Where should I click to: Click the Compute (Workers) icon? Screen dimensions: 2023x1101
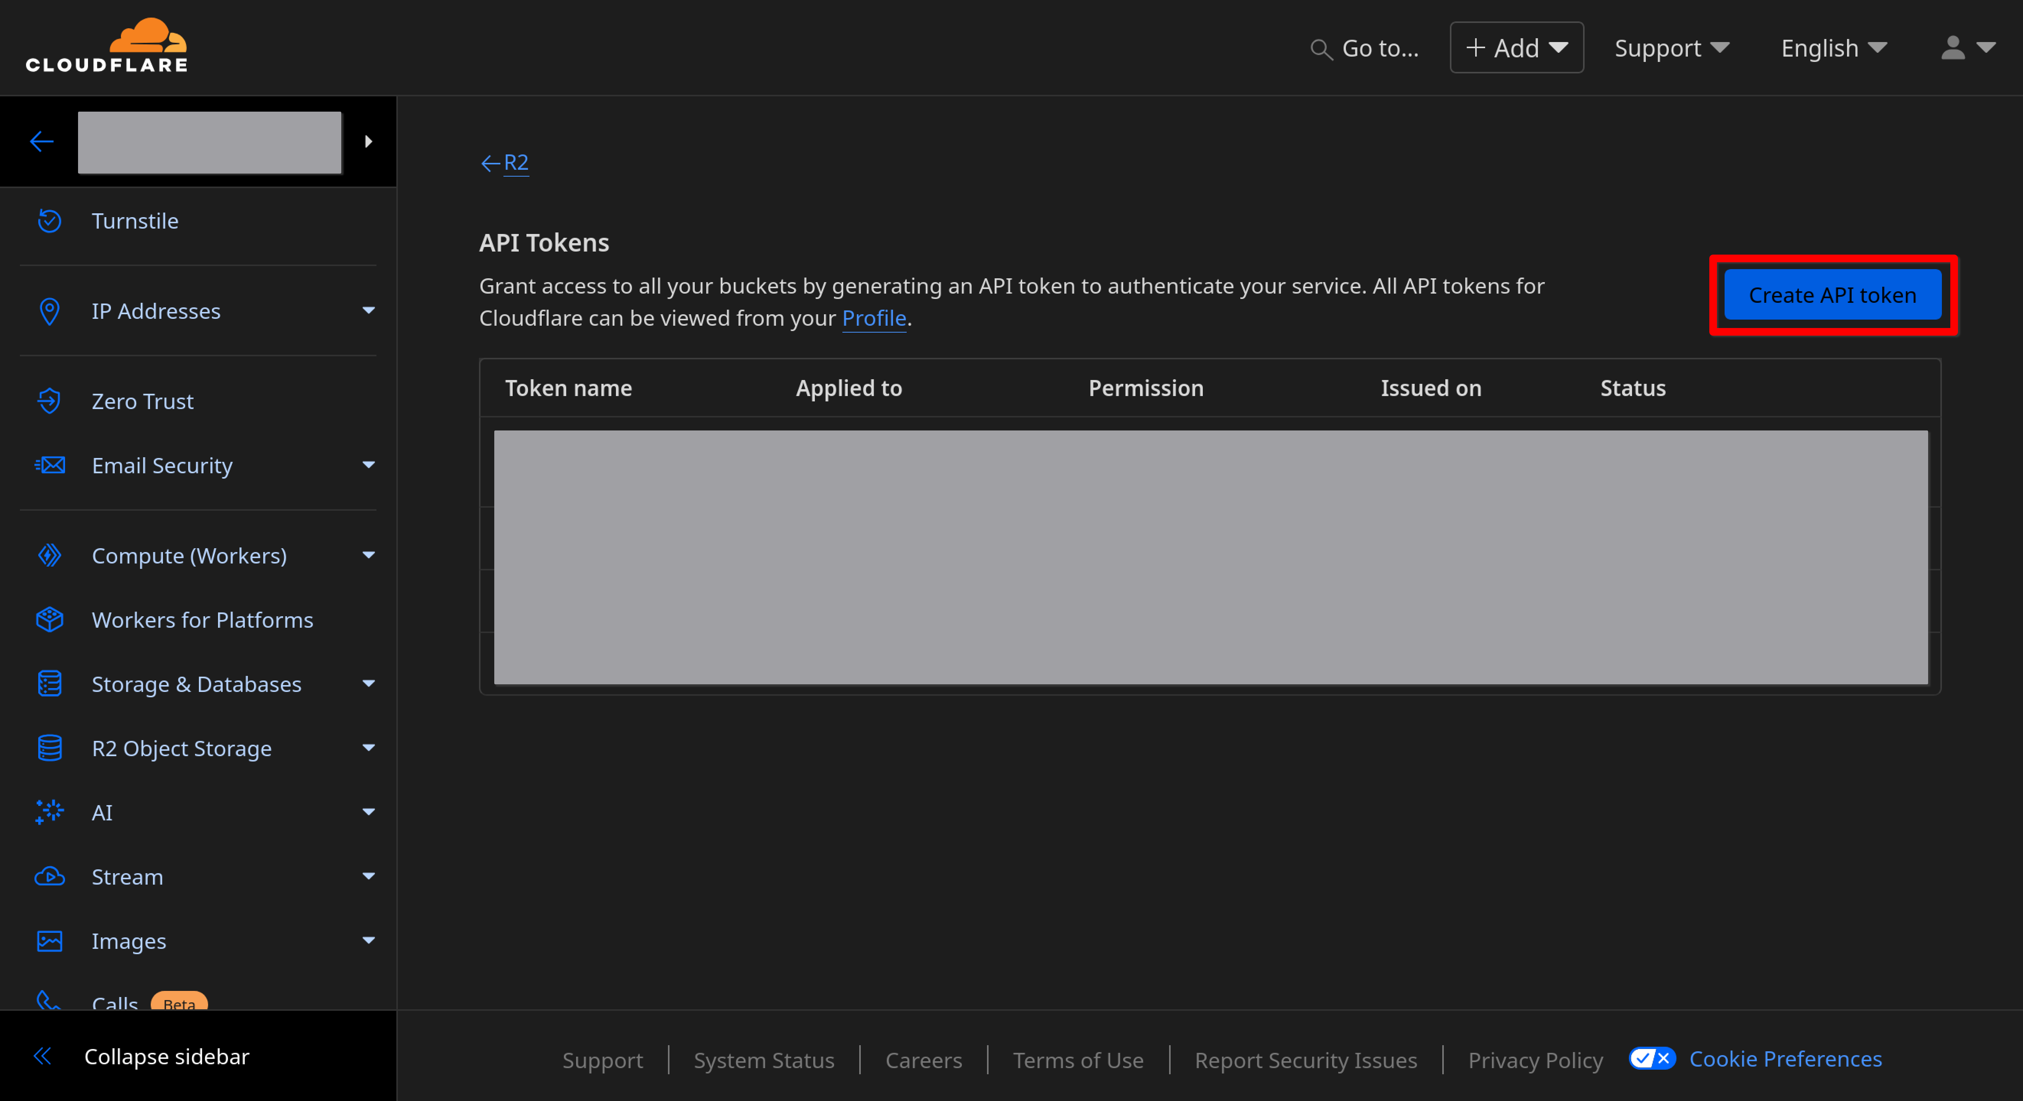point(49,555)
